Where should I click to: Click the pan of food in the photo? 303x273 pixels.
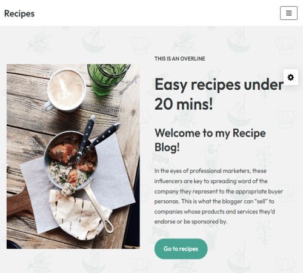click(x=71, y=161)
